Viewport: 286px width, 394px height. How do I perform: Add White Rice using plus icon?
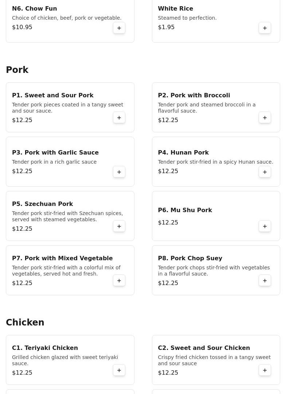tap(265, 28)
